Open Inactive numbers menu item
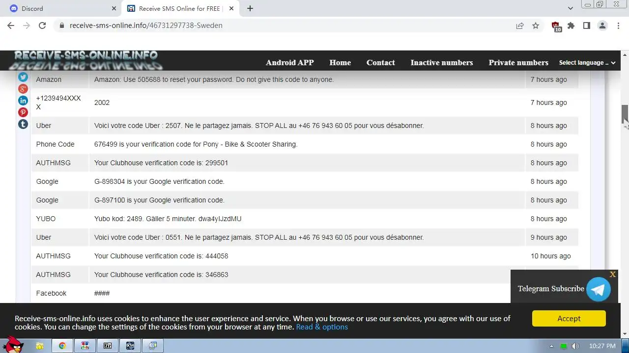Viewport: 629px width, 353px height. click(442, 63)
